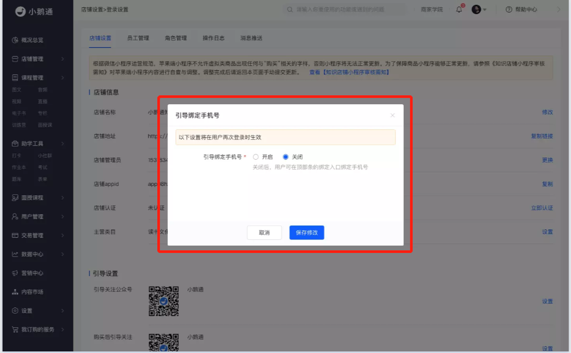Image resolution: width=571 pixels, height=353 pixels.
Task: Expand 我订购的服务 chevron
Action: coord(62,329)
